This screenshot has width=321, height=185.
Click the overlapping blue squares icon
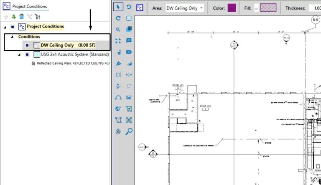click(x=129, y=29)
